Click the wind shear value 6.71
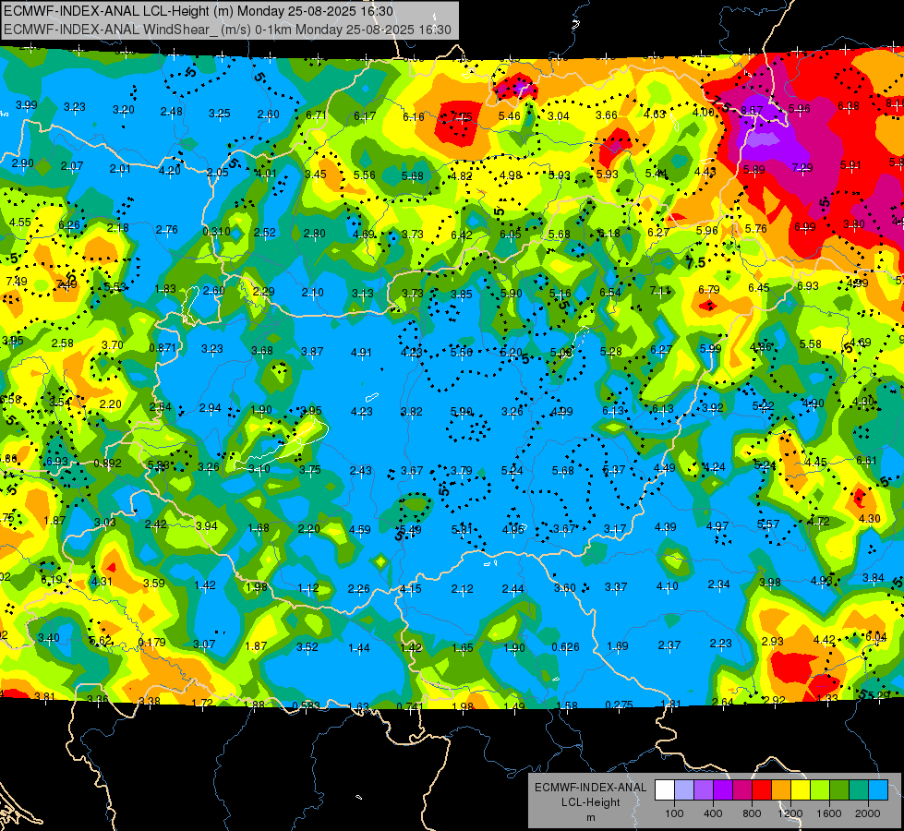The image size is (904, 831). [x=317, y=115]
